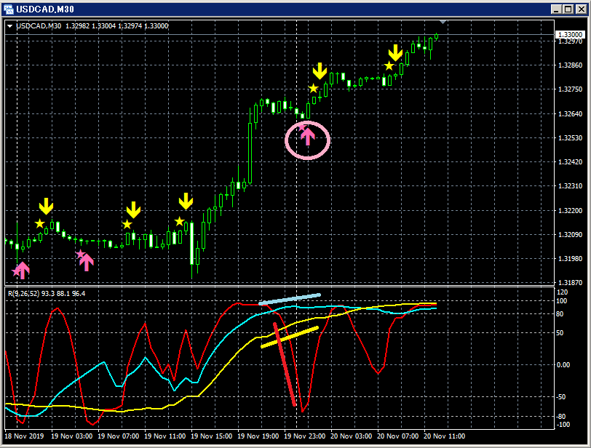
Task: Click the 1.31980 price scale value
Action: coord(570,259)
